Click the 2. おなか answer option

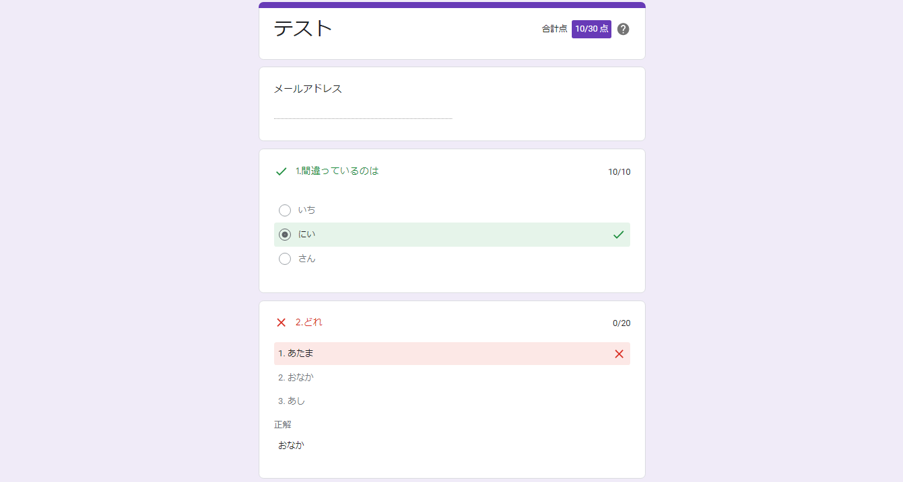coord(296,377)
